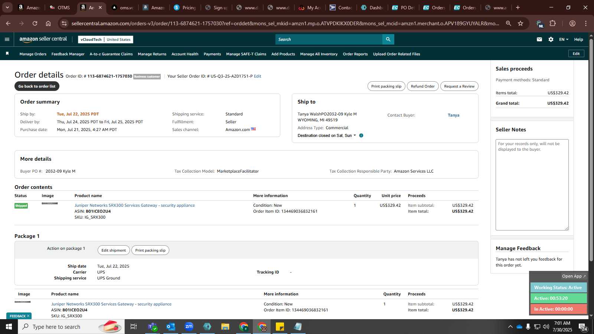Click the browser address bar
The height and width of the screenshot is (334, 594).
[284, 23]
